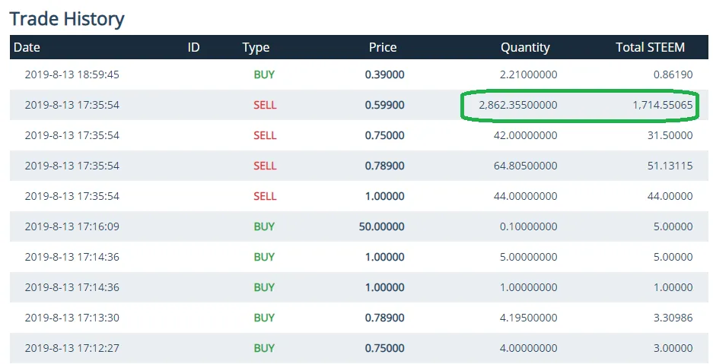The image size is (713, 364).
Task: Click the total 51.13115
Action: tap(670, 166)
